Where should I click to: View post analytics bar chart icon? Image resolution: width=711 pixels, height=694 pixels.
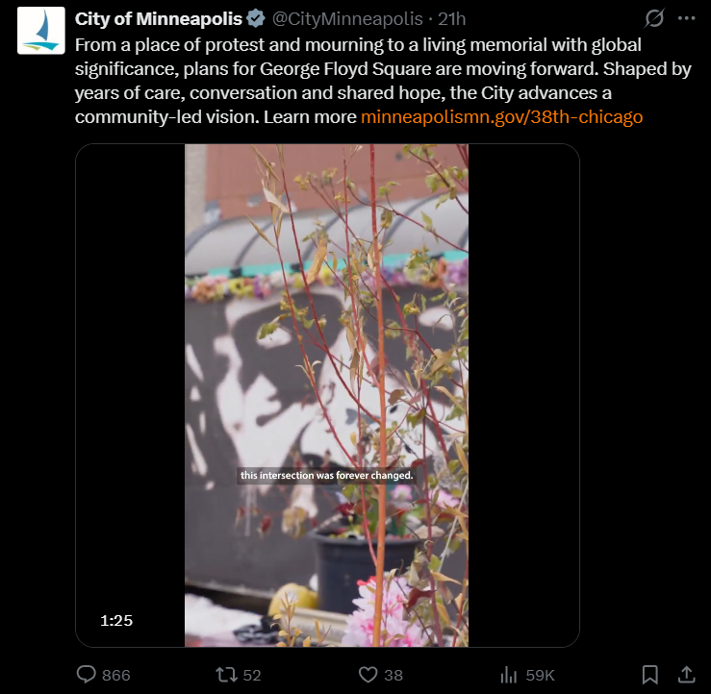click(509, 675)
